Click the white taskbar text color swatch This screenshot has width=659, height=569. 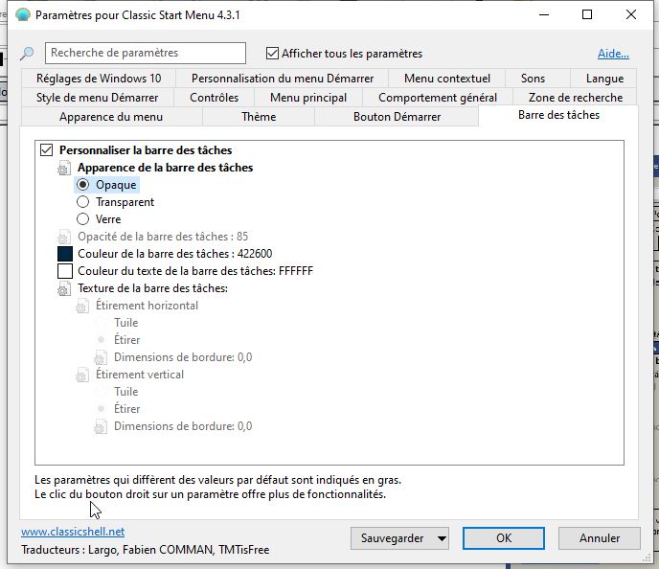point(65,271)
